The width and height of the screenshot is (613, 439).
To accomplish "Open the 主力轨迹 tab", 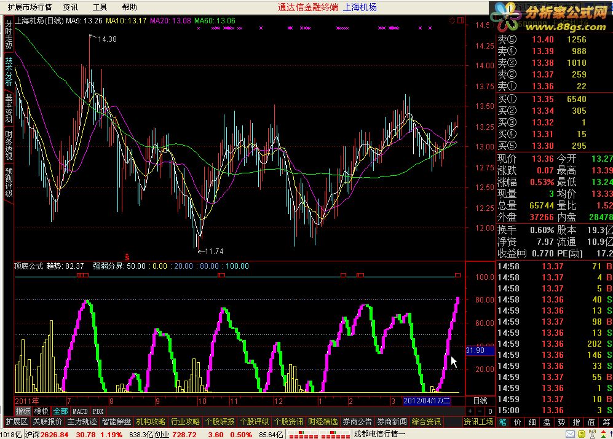I will pyautogui.click(x=82, y=422).
